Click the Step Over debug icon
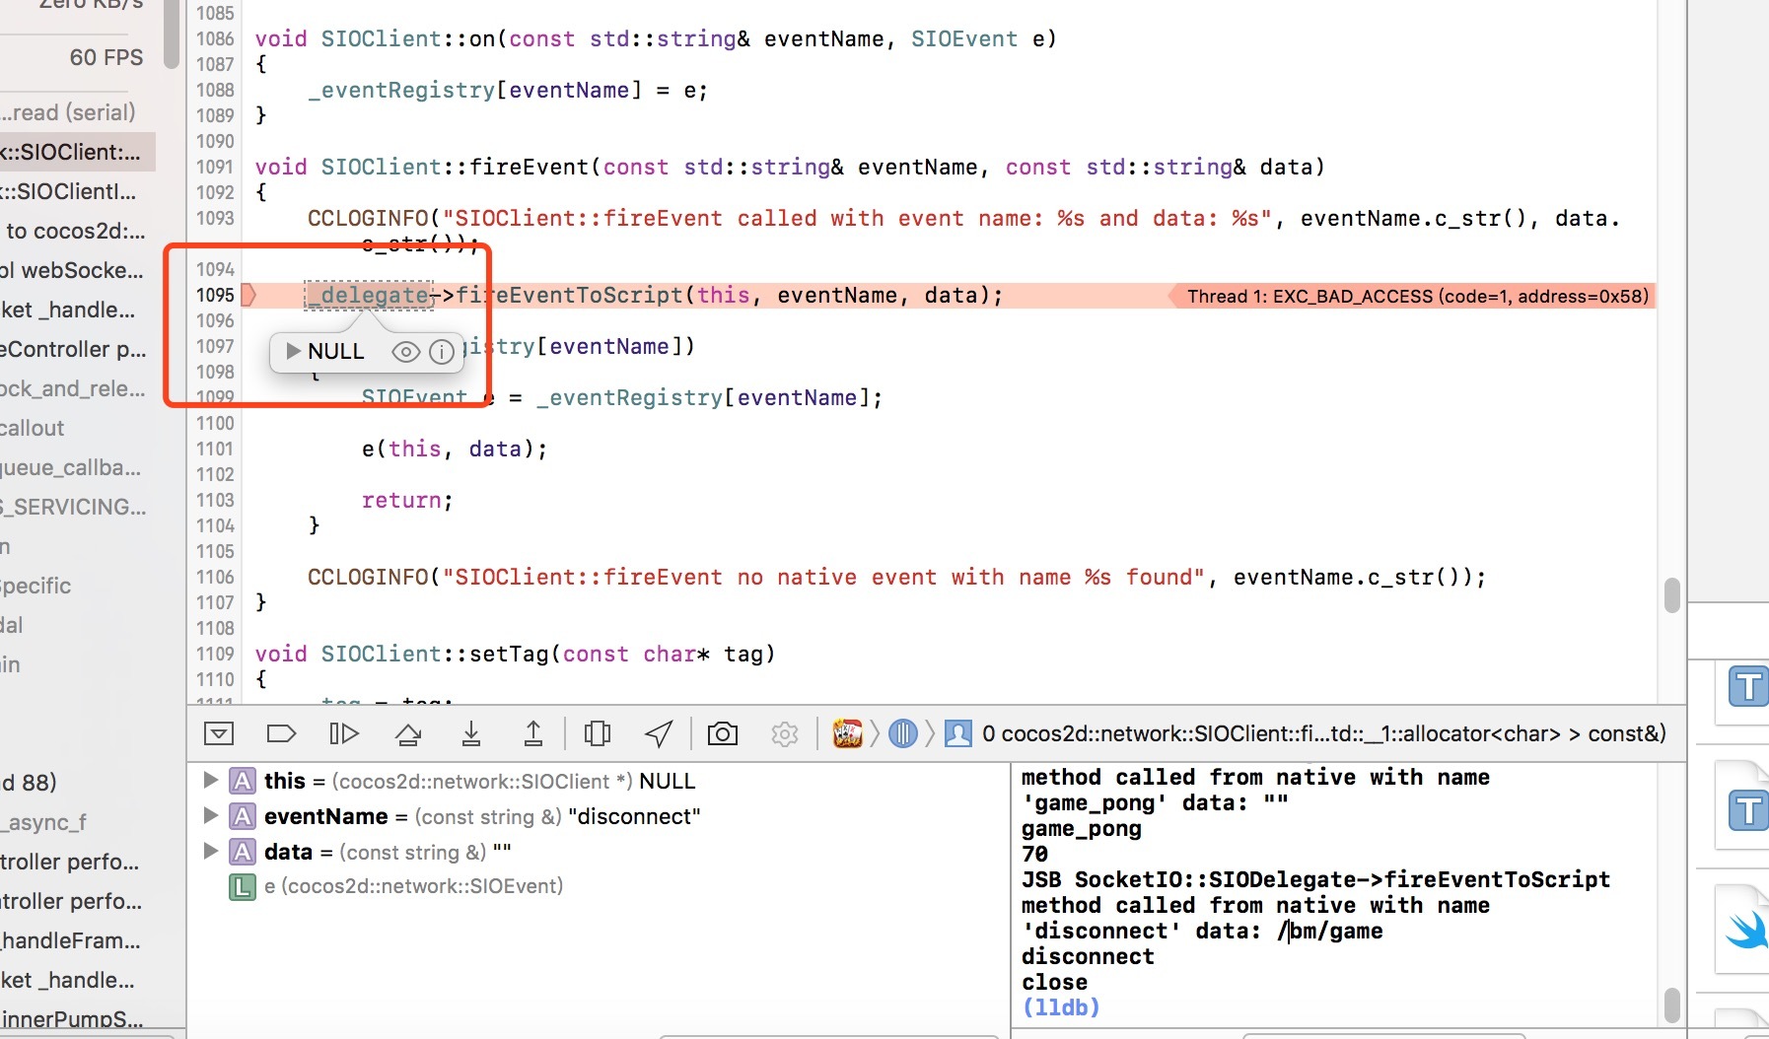Viewport: 1769px width, 1039px height. click(408, 733)
